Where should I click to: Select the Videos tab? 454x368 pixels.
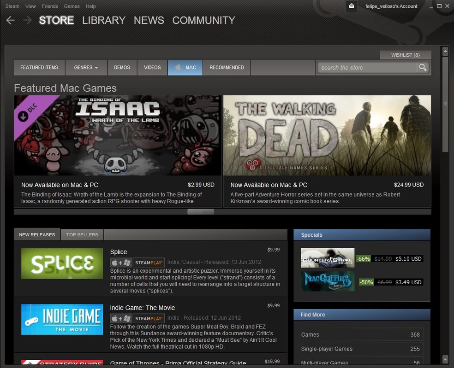[x=152, y=67]
